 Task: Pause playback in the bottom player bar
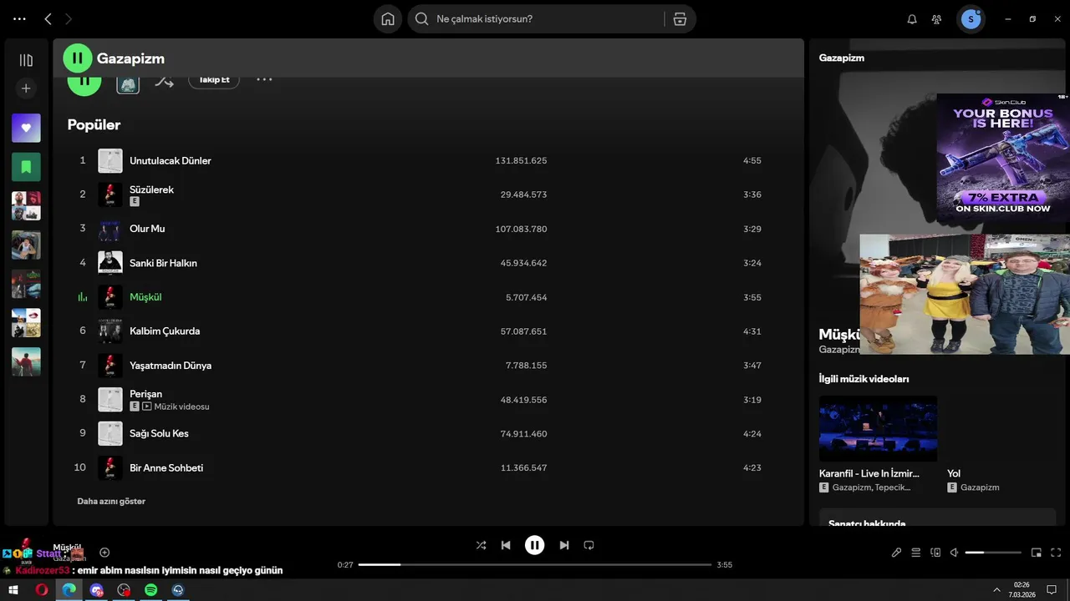coord(535,545)
